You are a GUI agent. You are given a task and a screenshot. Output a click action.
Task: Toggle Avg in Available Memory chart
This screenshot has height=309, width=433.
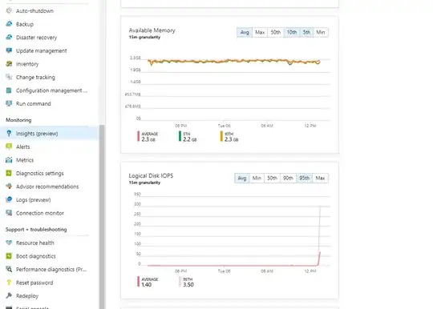245,32
